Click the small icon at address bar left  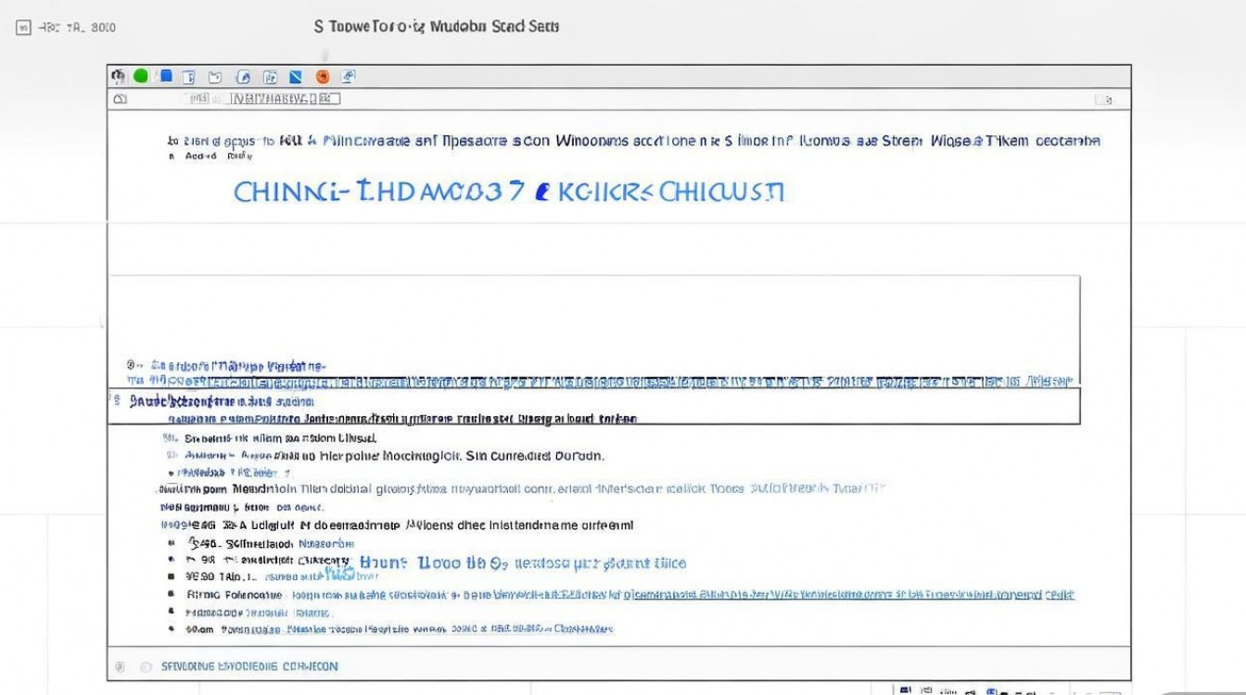[119, 98]
